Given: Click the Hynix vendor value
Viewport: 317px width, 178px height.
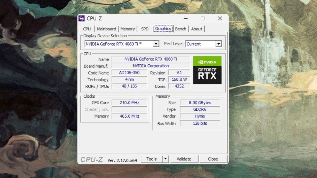Looking at the screenshot, I should [x=200, y=116].
